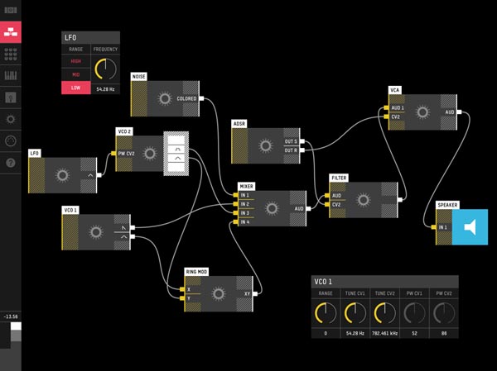Image resolution: width=497 pixels, height=371 pixels.
Task: Click the blue speaker icon
Action: pyautogui.click(x=470, y=226)
